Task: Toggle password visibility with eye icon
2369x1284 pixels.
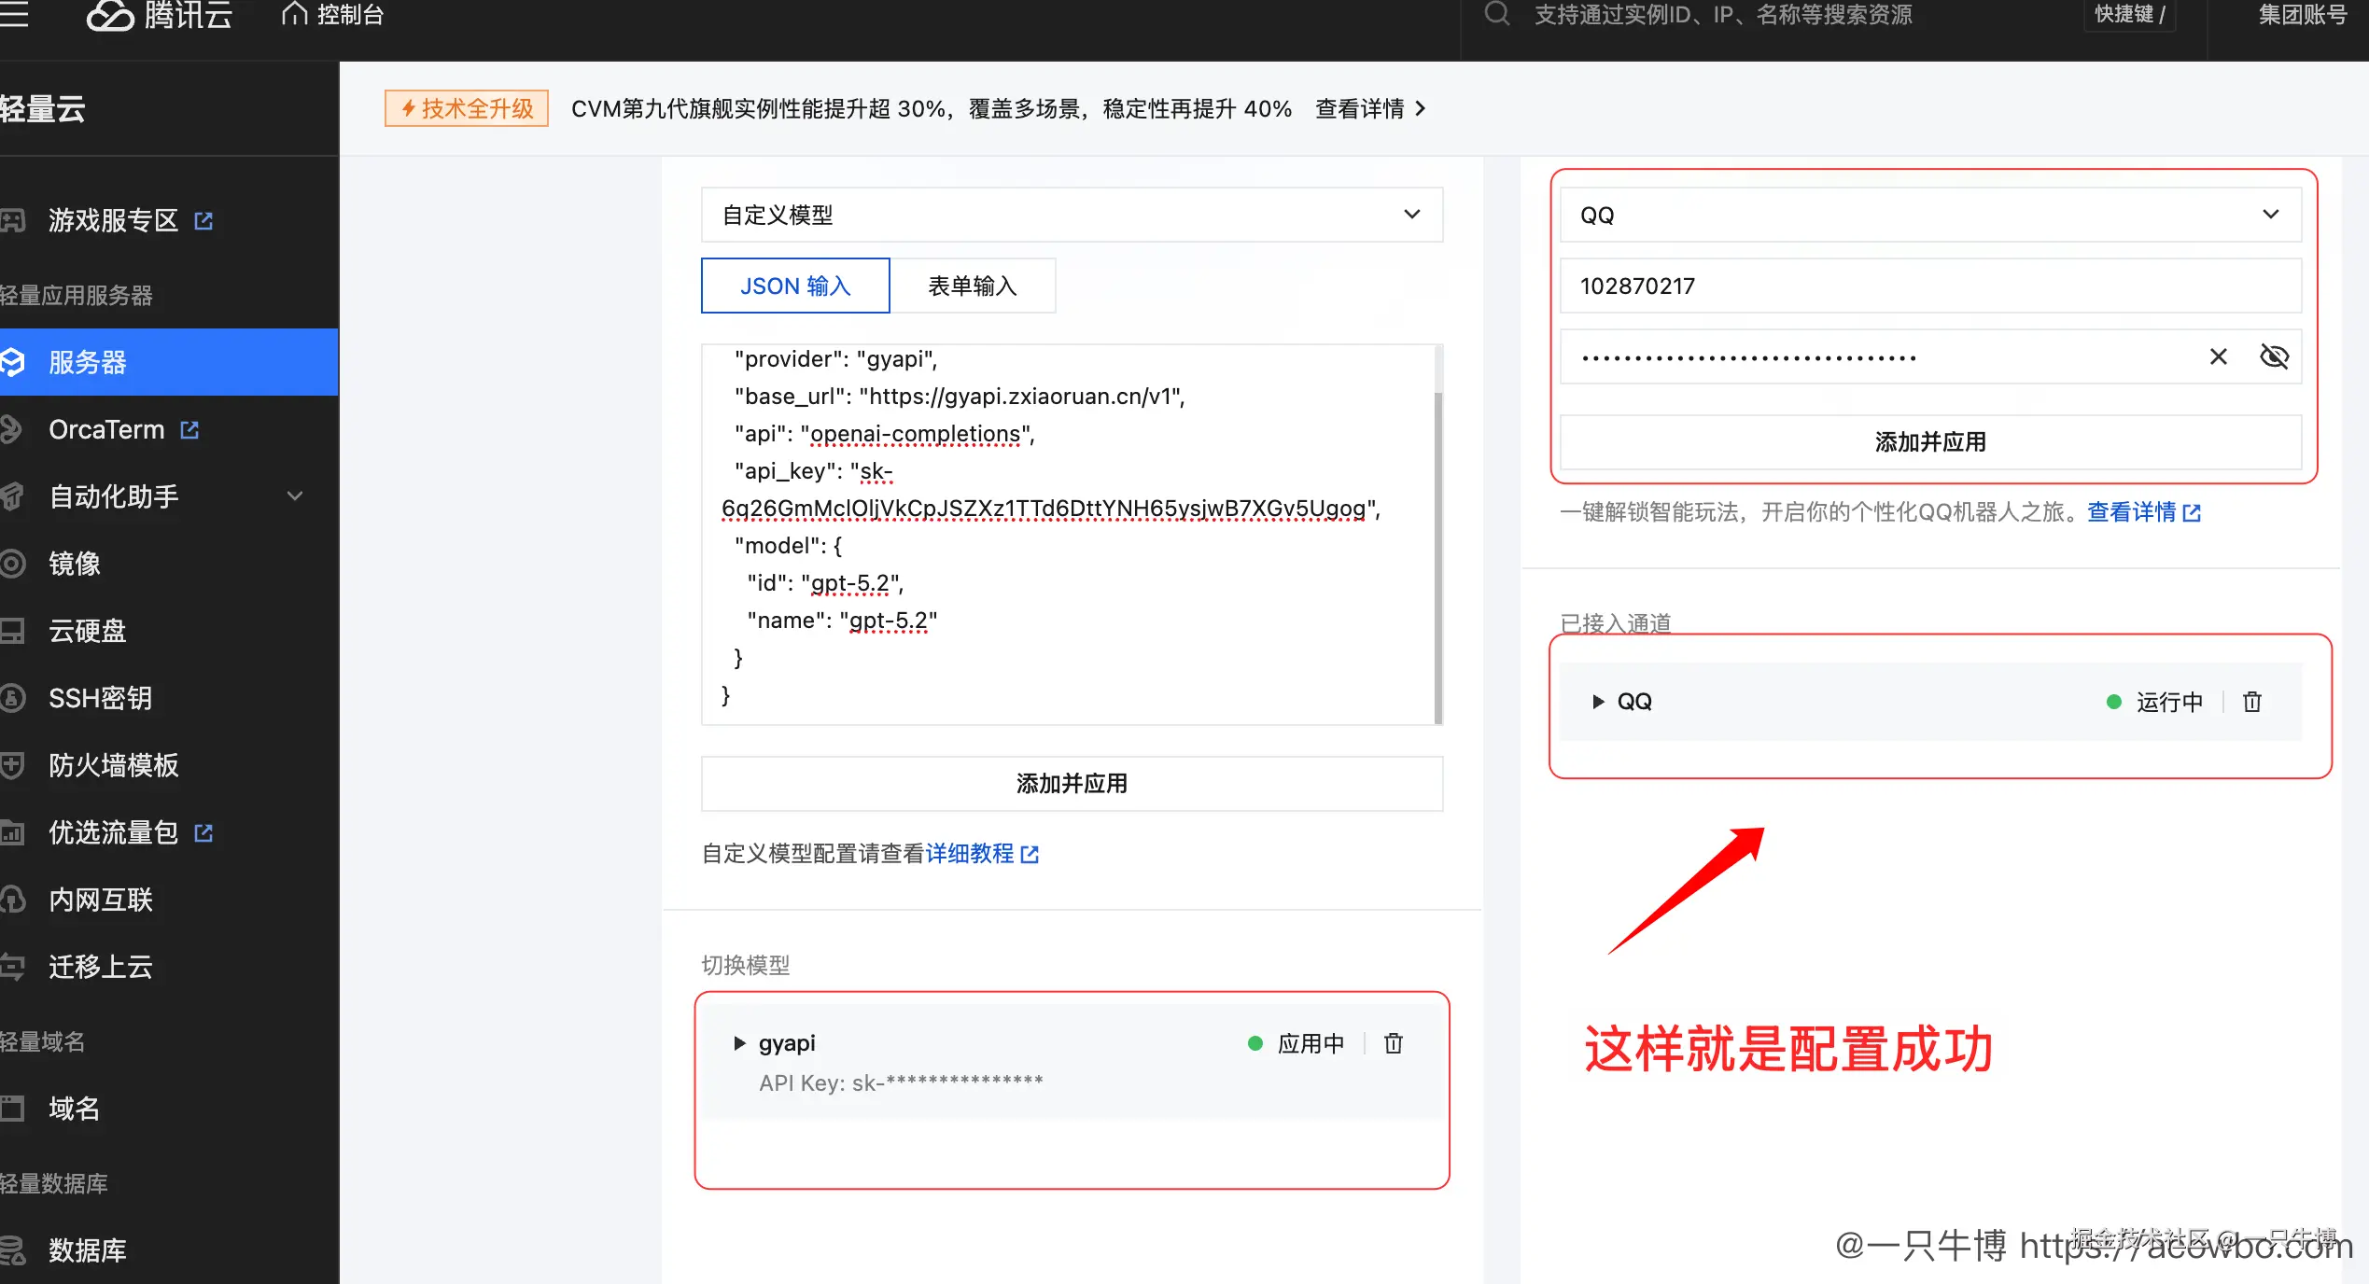Action: [2275, 356]
